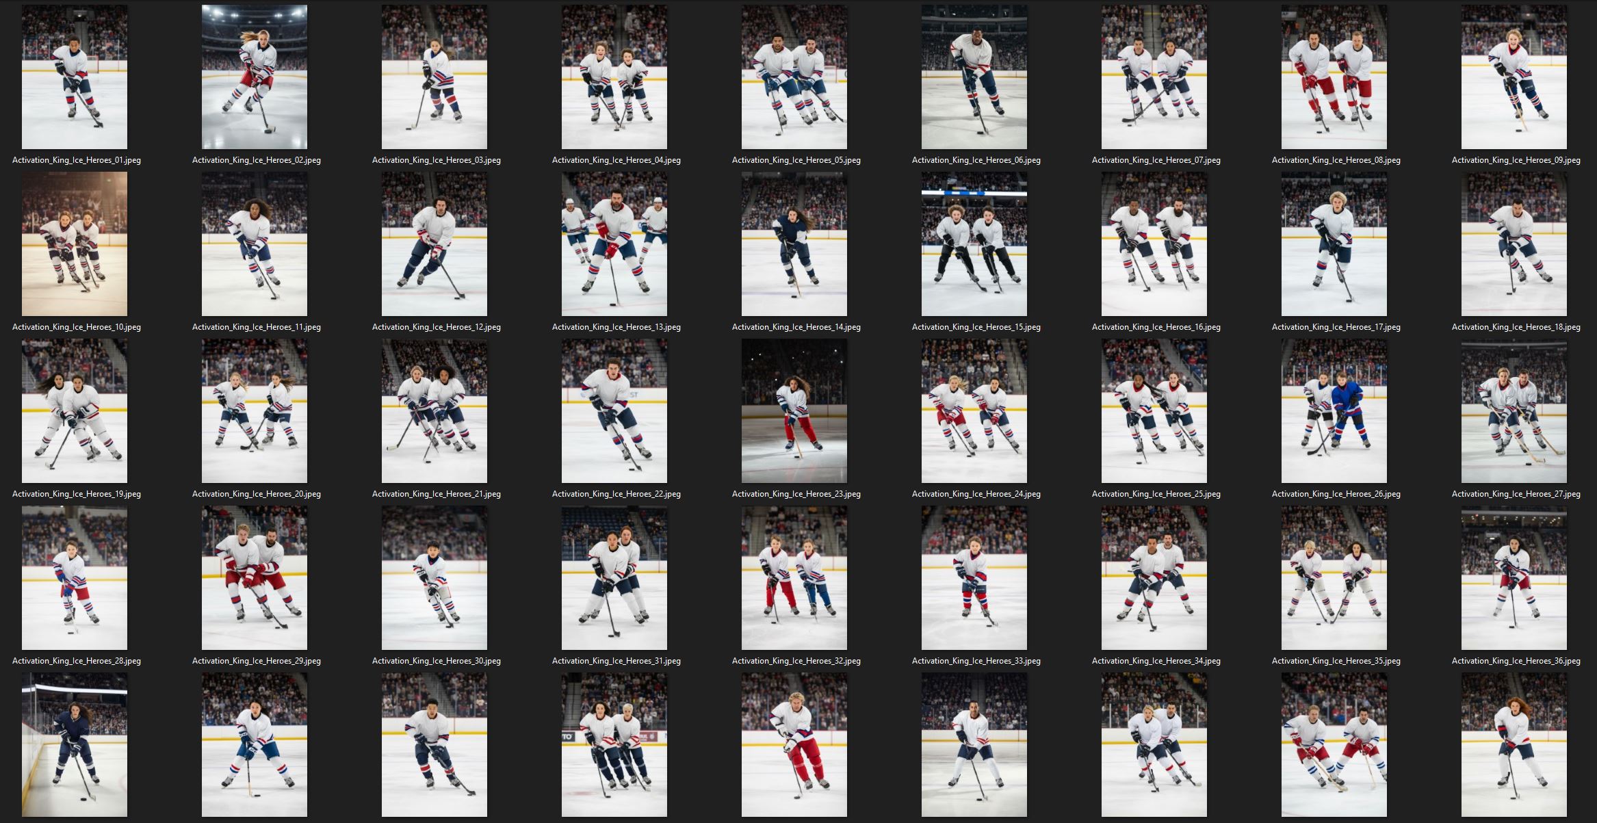
Task: Select the Activation_King_Ice_Heroes_14.jpeg thumbnail
Action: (794, 244)
